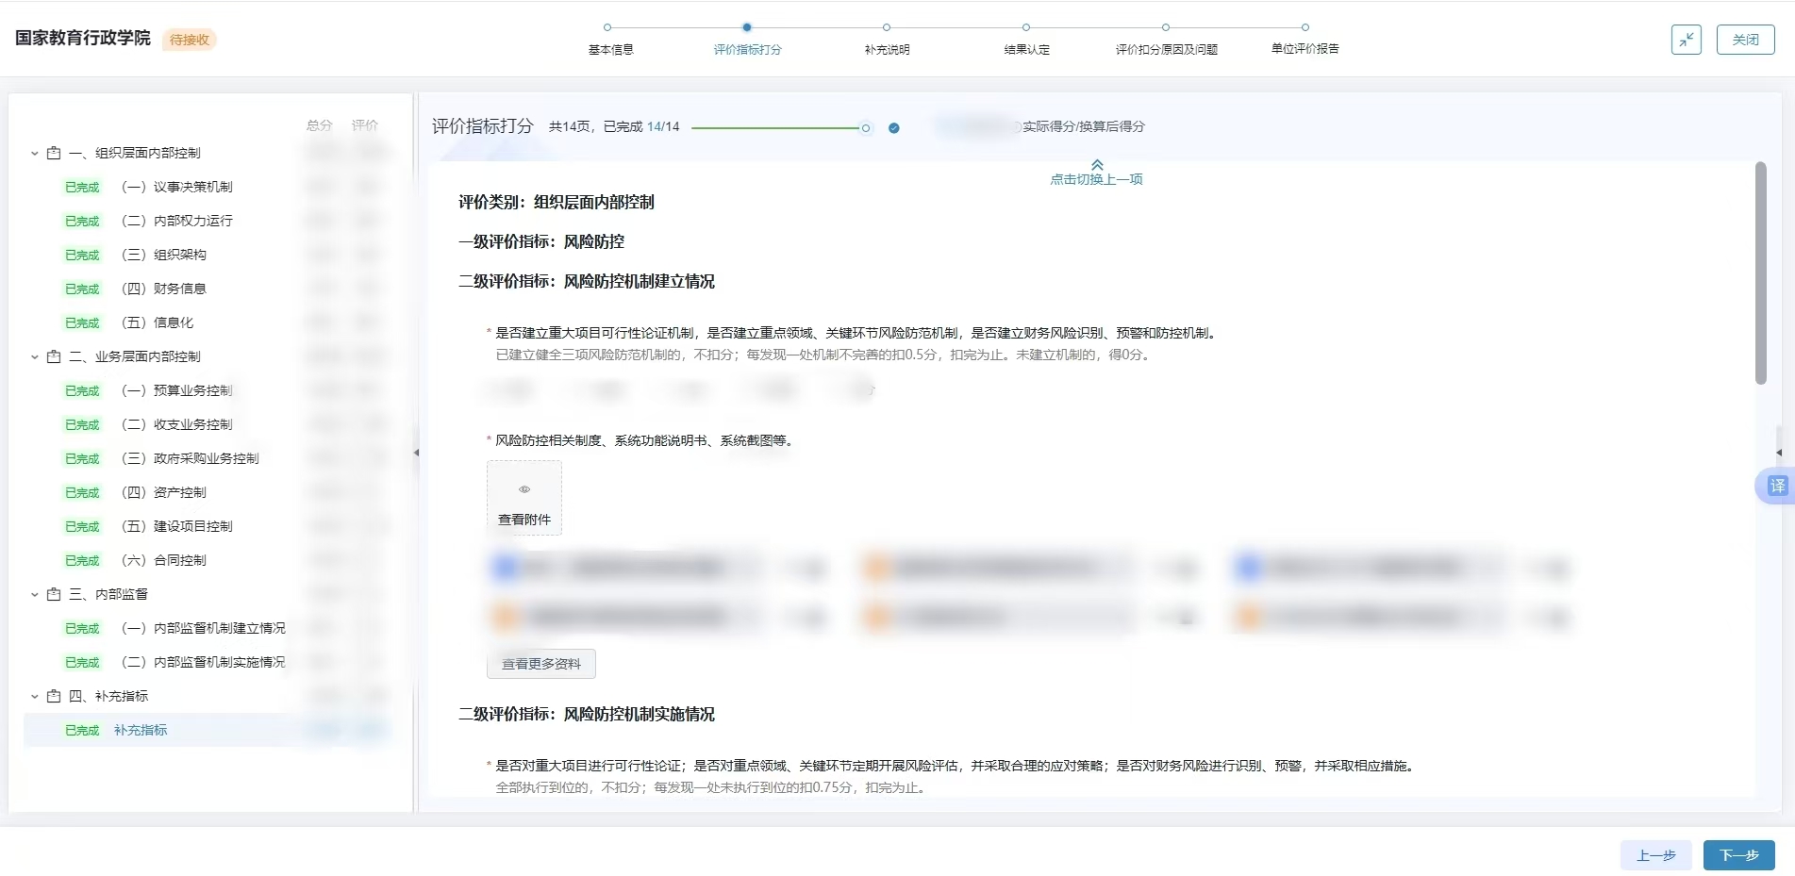Click the blue checkmark completion icon
This screenshot has height=876, width=1795.
[894, 128]
